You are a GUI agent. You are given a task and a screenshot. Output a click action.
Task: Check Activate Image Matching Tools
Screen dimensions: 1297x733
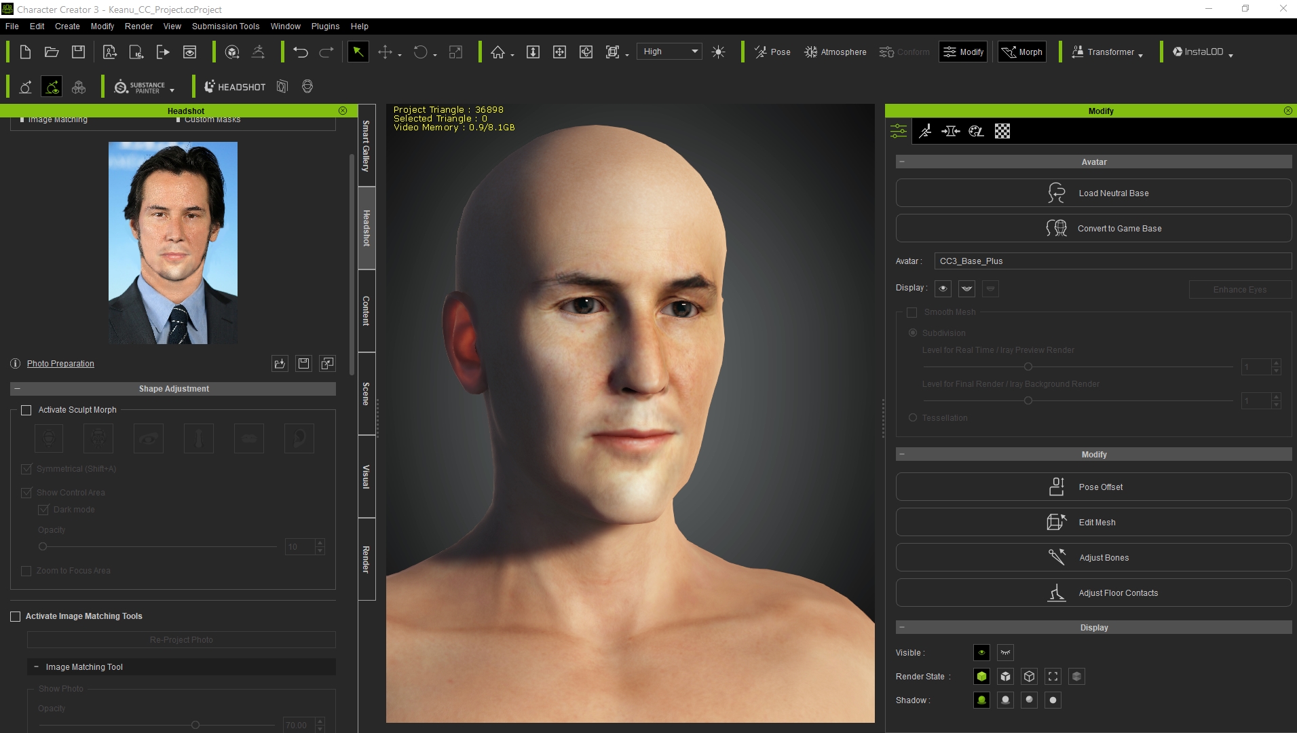point(15,616)
